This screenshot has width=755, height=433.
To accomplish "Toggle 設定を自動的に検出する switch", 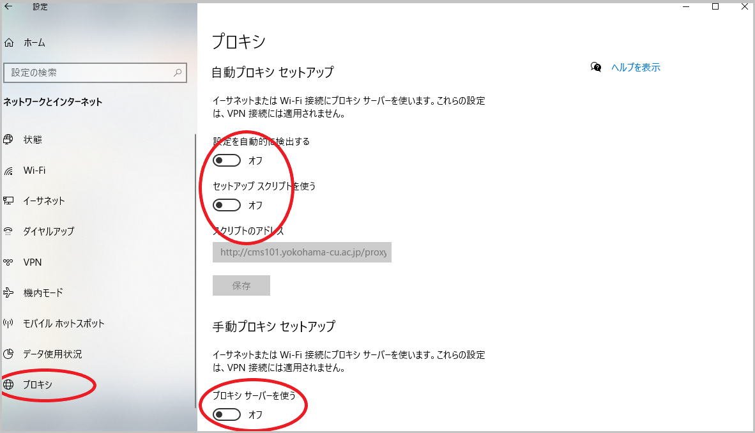I will 227,160.
